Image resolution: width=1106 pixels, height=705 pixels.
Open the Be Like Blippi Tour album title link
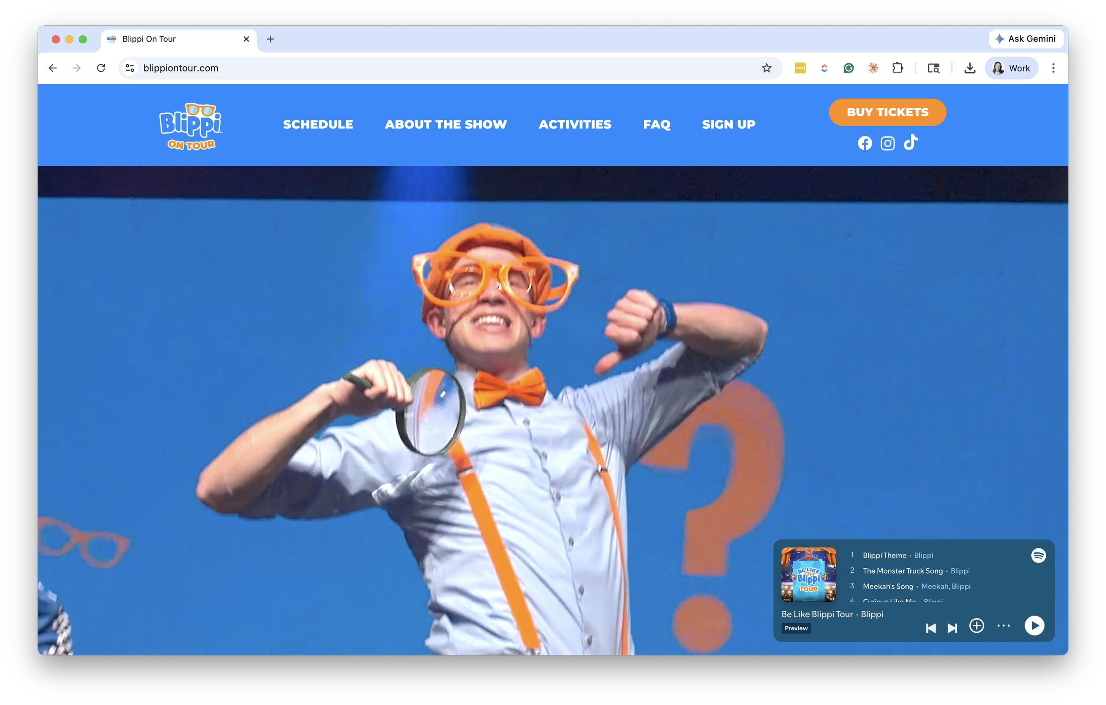coord(817,614)
